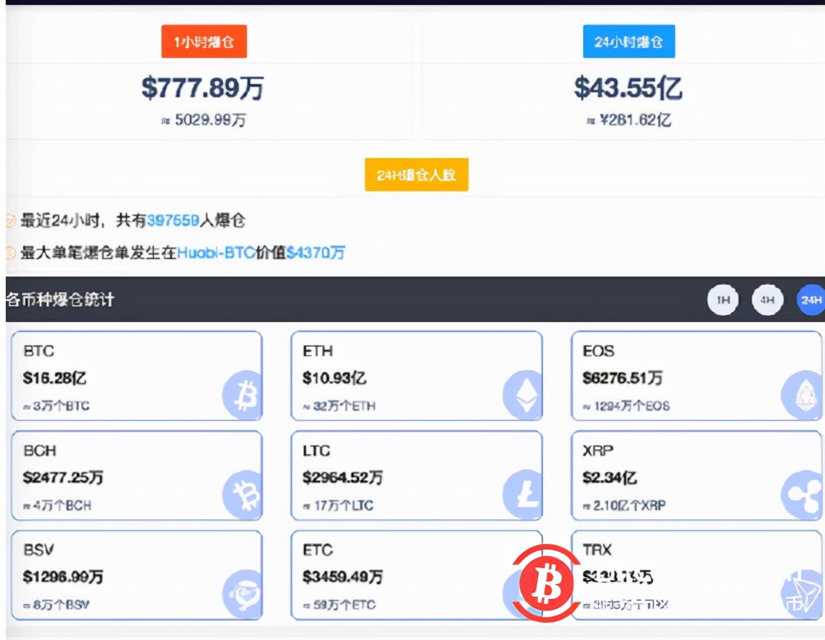
Task: Select the BCH coin icon
Action: click(245, 493)
